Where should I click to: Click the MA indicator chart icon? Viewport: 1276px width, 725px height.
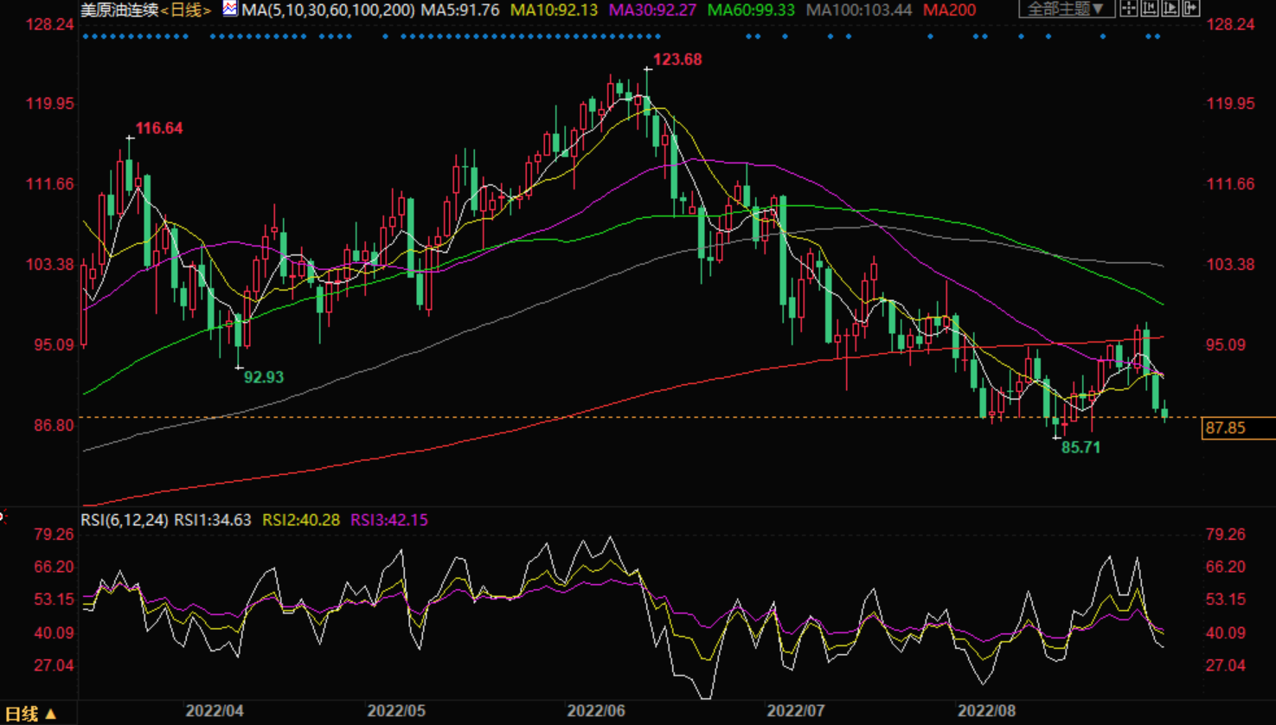click(x=230, y=9)
